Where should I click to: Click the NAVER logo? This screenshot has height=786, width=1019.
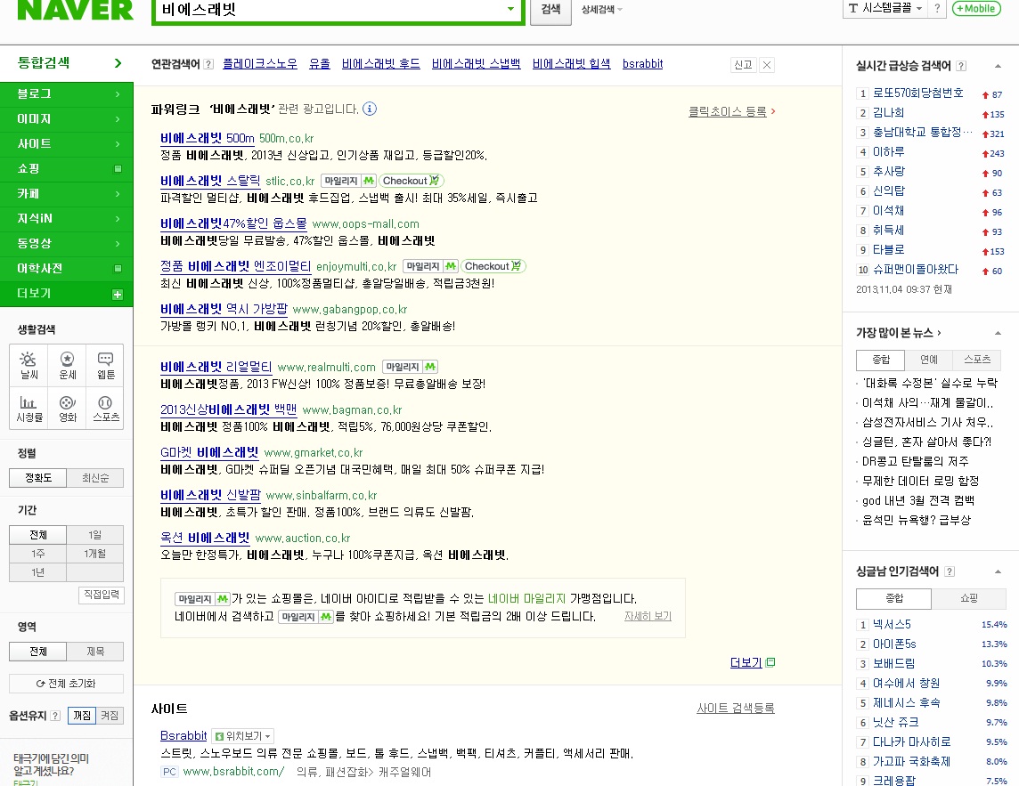75,10
